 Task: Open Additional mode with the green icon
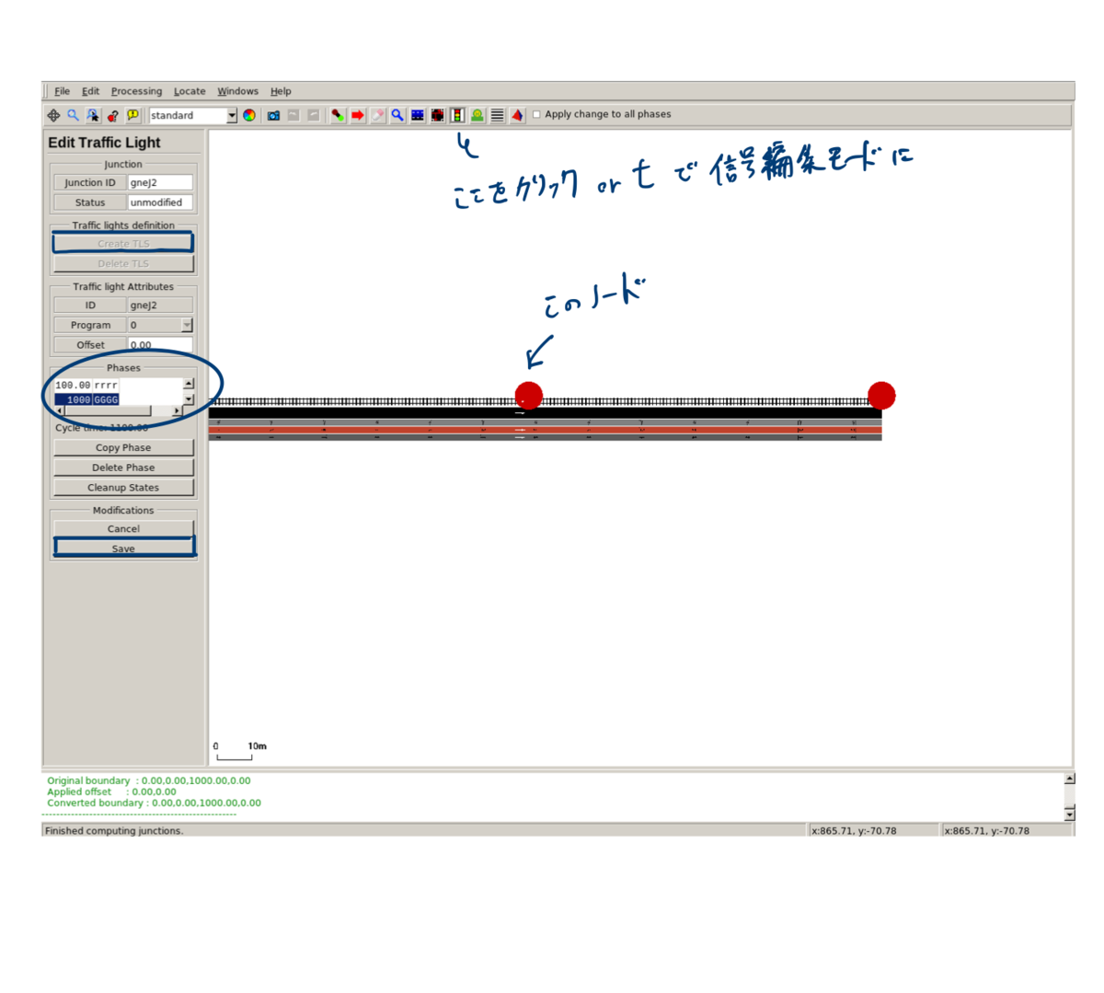(477, 115)
